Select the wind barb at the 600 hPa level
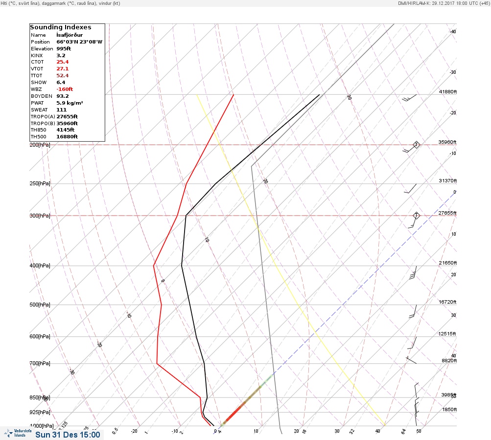 tap(412, 343)
